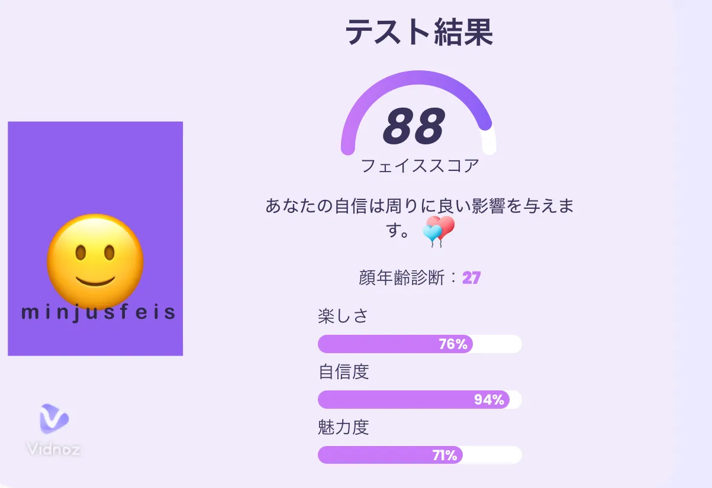Click the 自信度 label
This screenshot has height=488, width=712.
[343, 372]
